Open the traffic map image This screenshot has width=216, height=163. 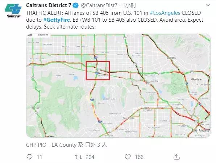pyautogui.click(x=118, y=85)
